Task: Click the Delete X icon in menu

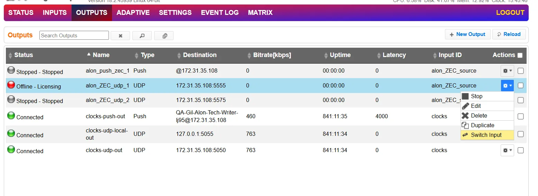Action: click(x=465, y=116)
